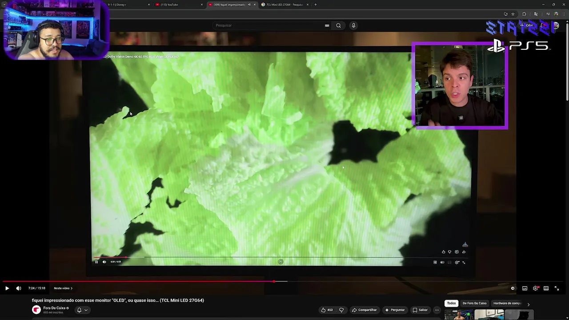Dislike the video
Screen dimensions: 569x320
pyautogui.click(x=341, y=310)
